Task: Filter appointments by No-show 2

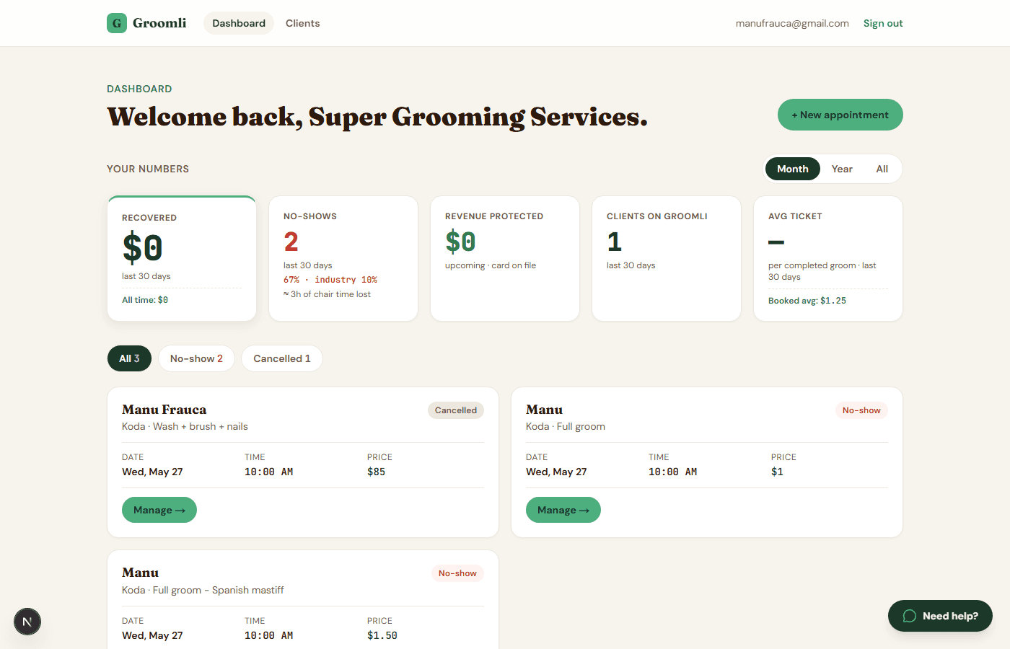Action: 196,358
